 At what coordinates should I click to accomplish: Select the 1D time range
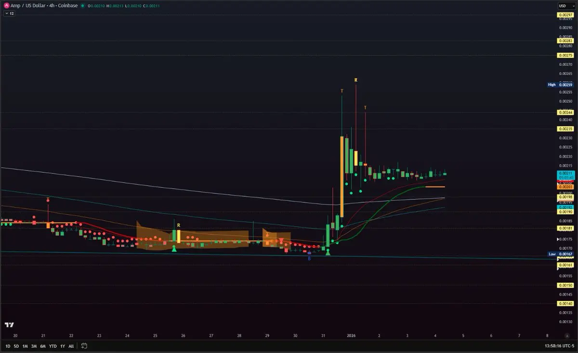click(x=8, y=346)
